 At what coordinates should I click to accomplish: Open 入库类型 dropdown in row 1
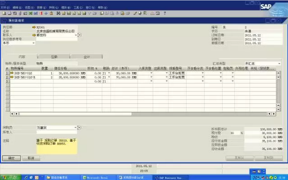coord(151,73)
